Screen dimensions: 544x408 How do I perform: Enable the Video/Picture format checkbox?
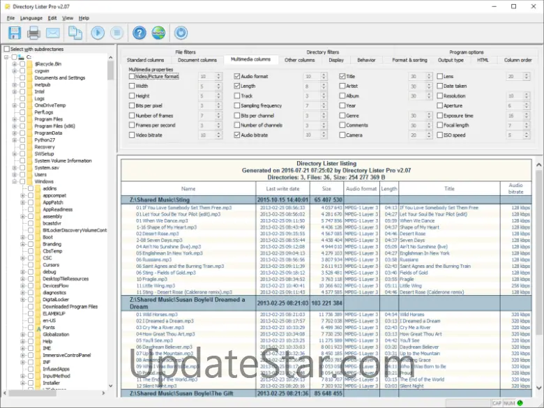pyautogui.click(x=132, y=76)
